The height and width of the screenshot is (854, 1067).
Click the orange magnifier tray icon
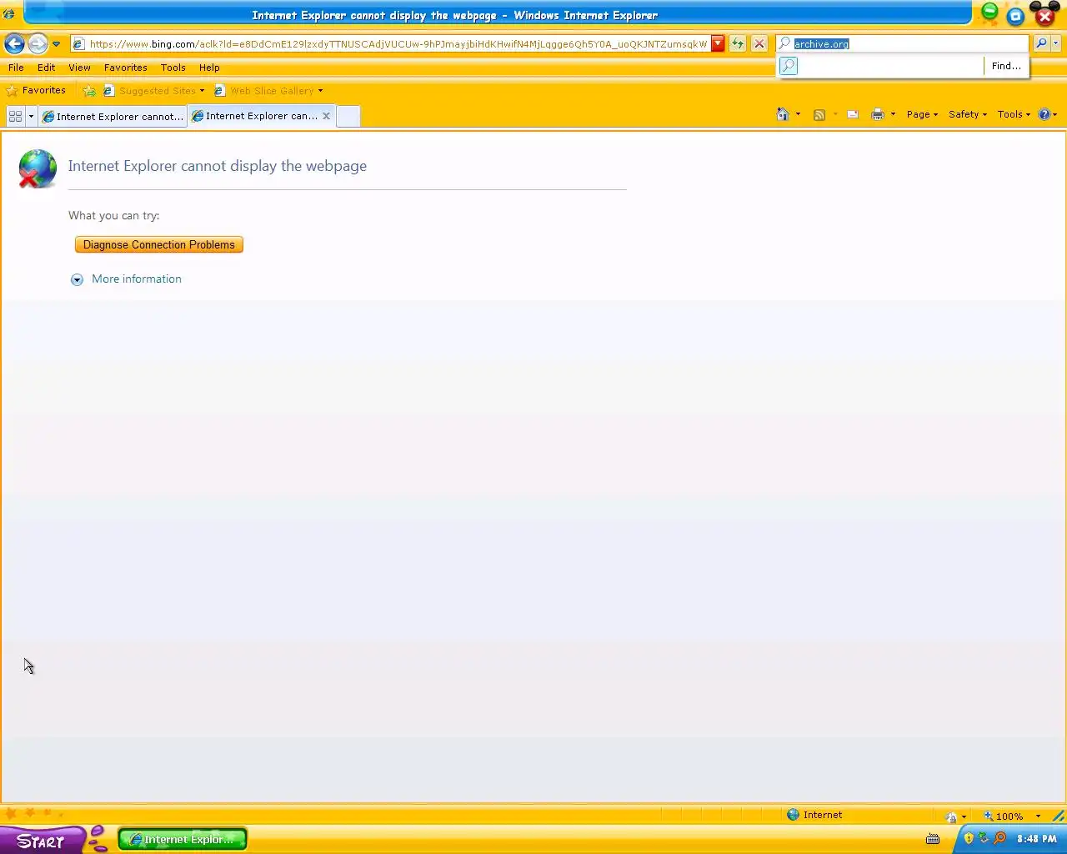tap(999, 838)
